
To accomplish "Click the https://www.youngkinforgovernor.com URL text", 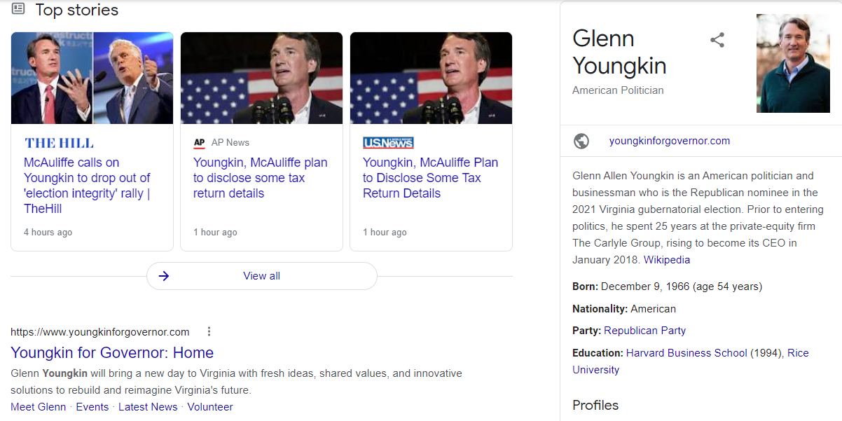I will pos(100,332).
